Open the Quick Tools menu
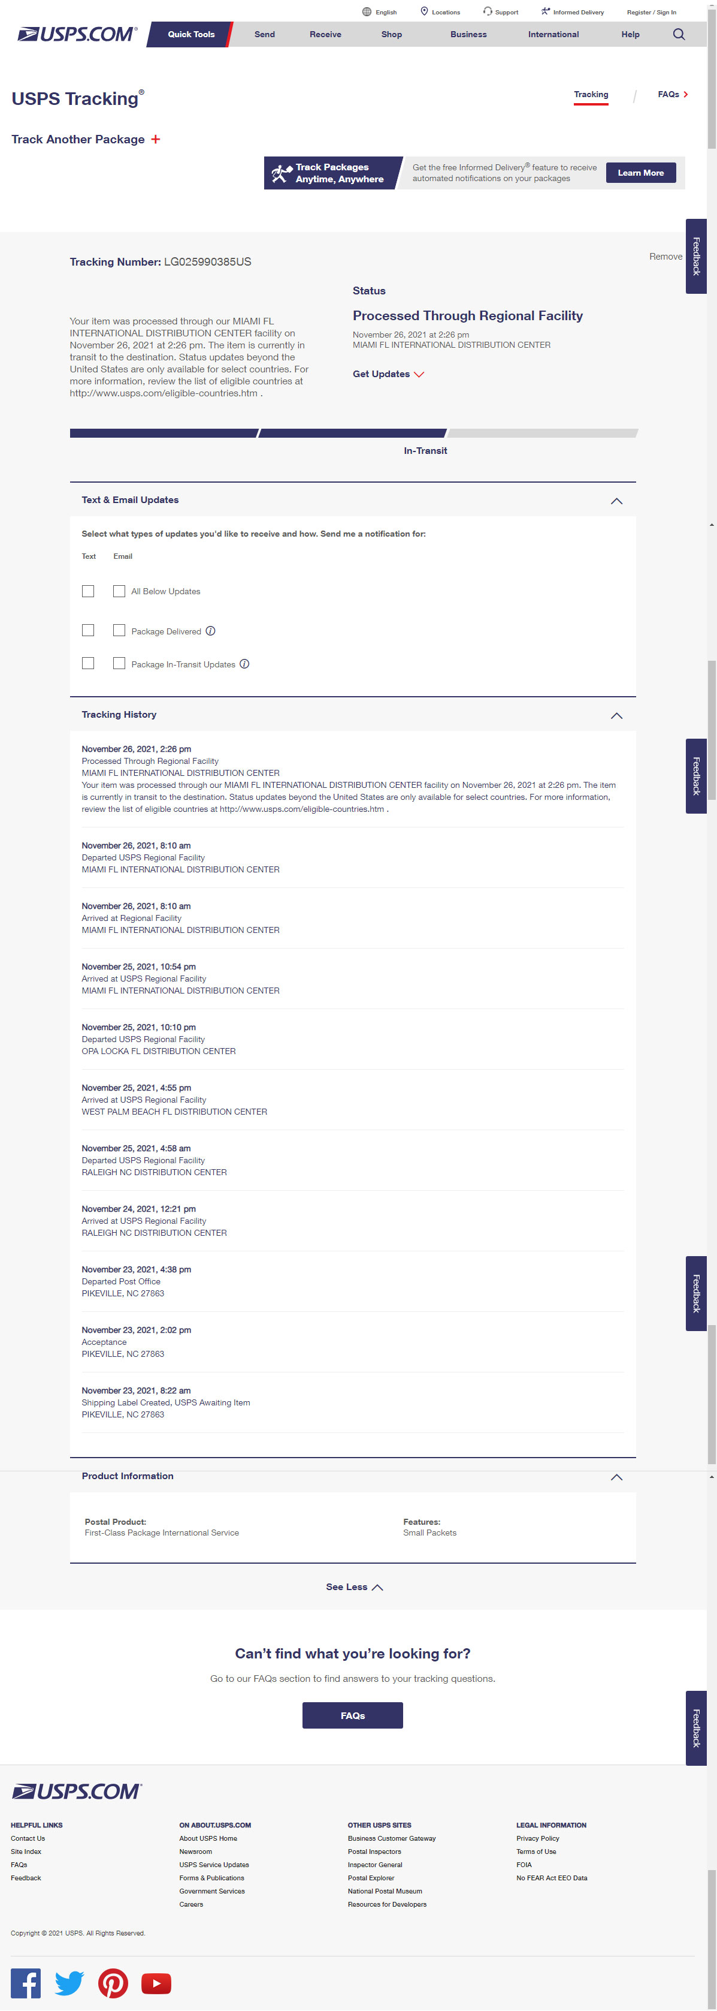 tap(190, 34)
